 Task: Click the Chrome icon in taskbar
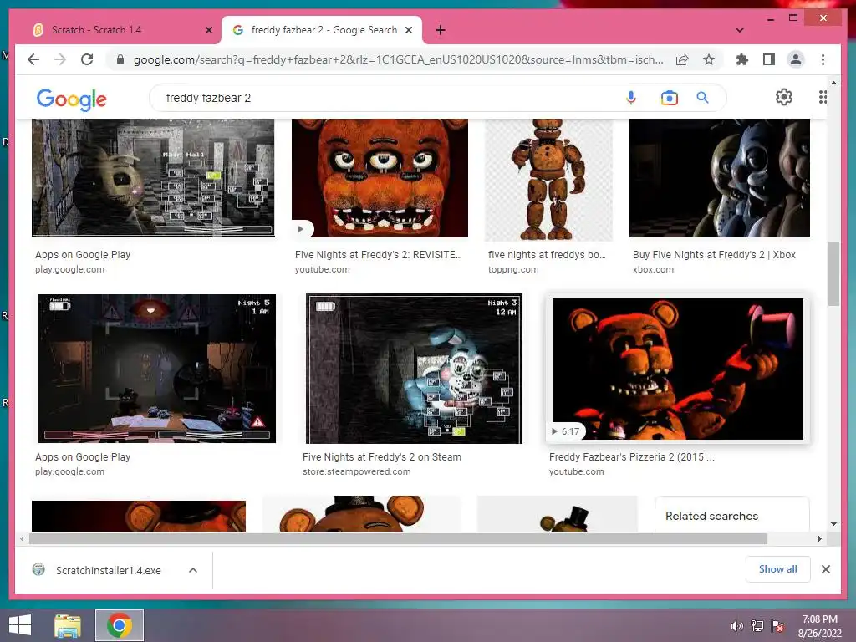pos(120,625)
